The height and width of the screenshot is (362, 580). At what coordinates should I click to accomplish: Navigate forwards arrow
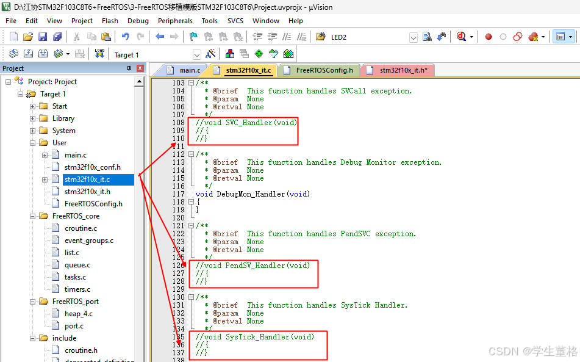point(174,37)
